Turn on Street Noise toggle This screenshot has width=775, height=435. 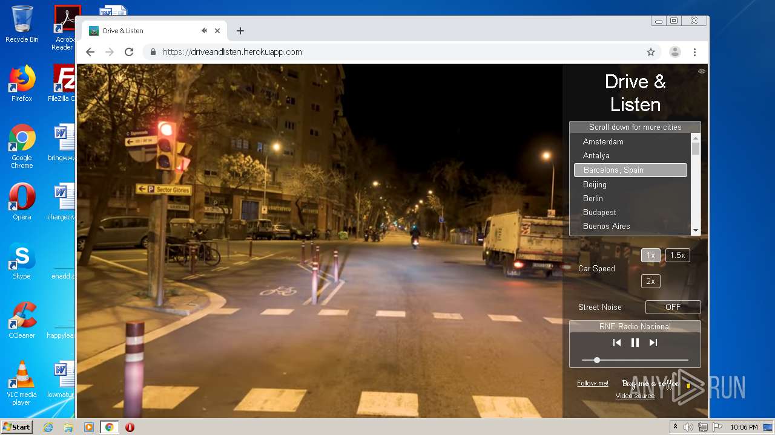pyautogui.click(x=673, y=307)
